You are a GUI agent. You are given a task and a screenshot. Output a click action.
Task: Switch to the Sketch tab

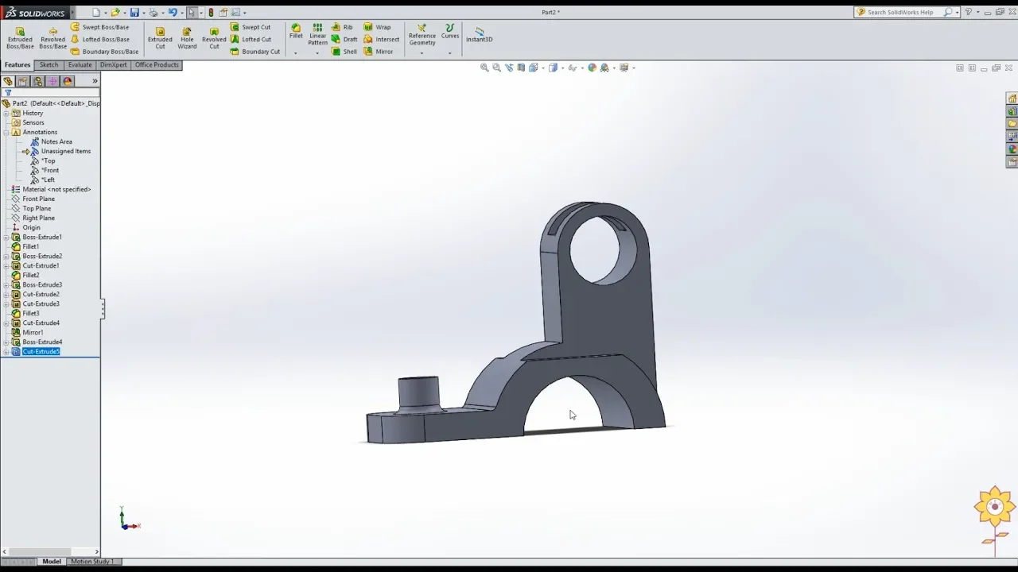tap(49, 65)
